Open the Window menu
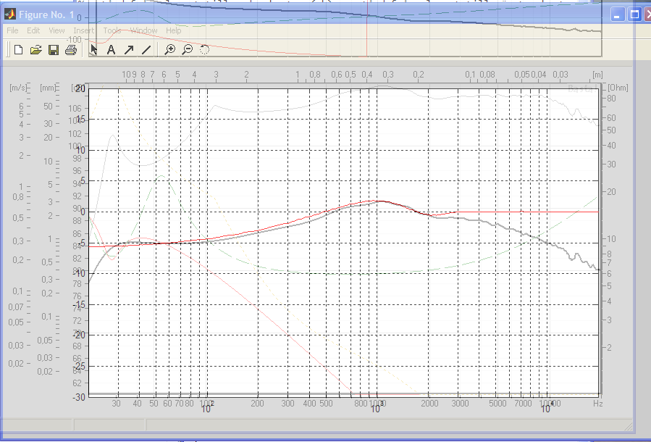This screenshot has width=651, height=442. point(143,30)
